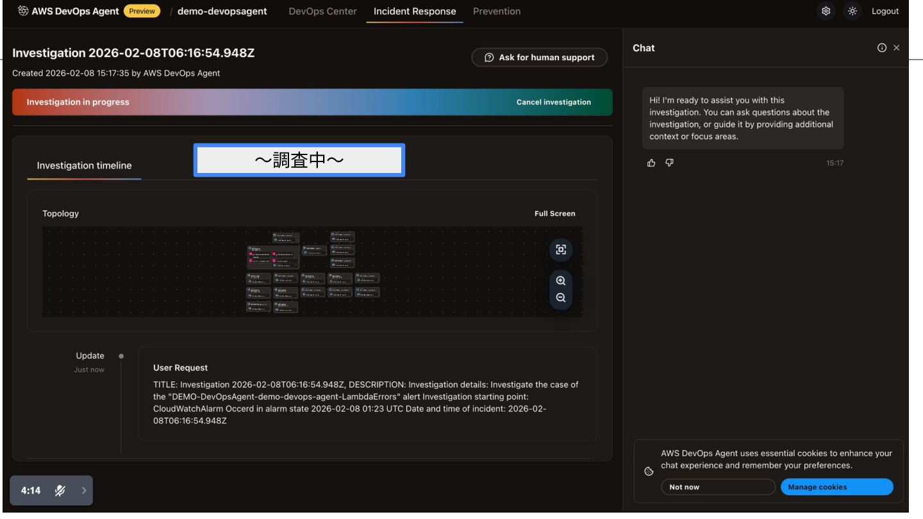Switch to Incident Response tab

click(x=415, y=11)
